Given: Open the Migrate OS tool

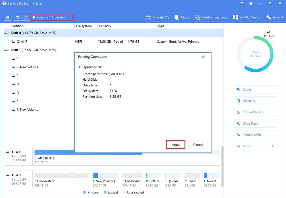Looking at the screenshot, I should coord(157,17).
